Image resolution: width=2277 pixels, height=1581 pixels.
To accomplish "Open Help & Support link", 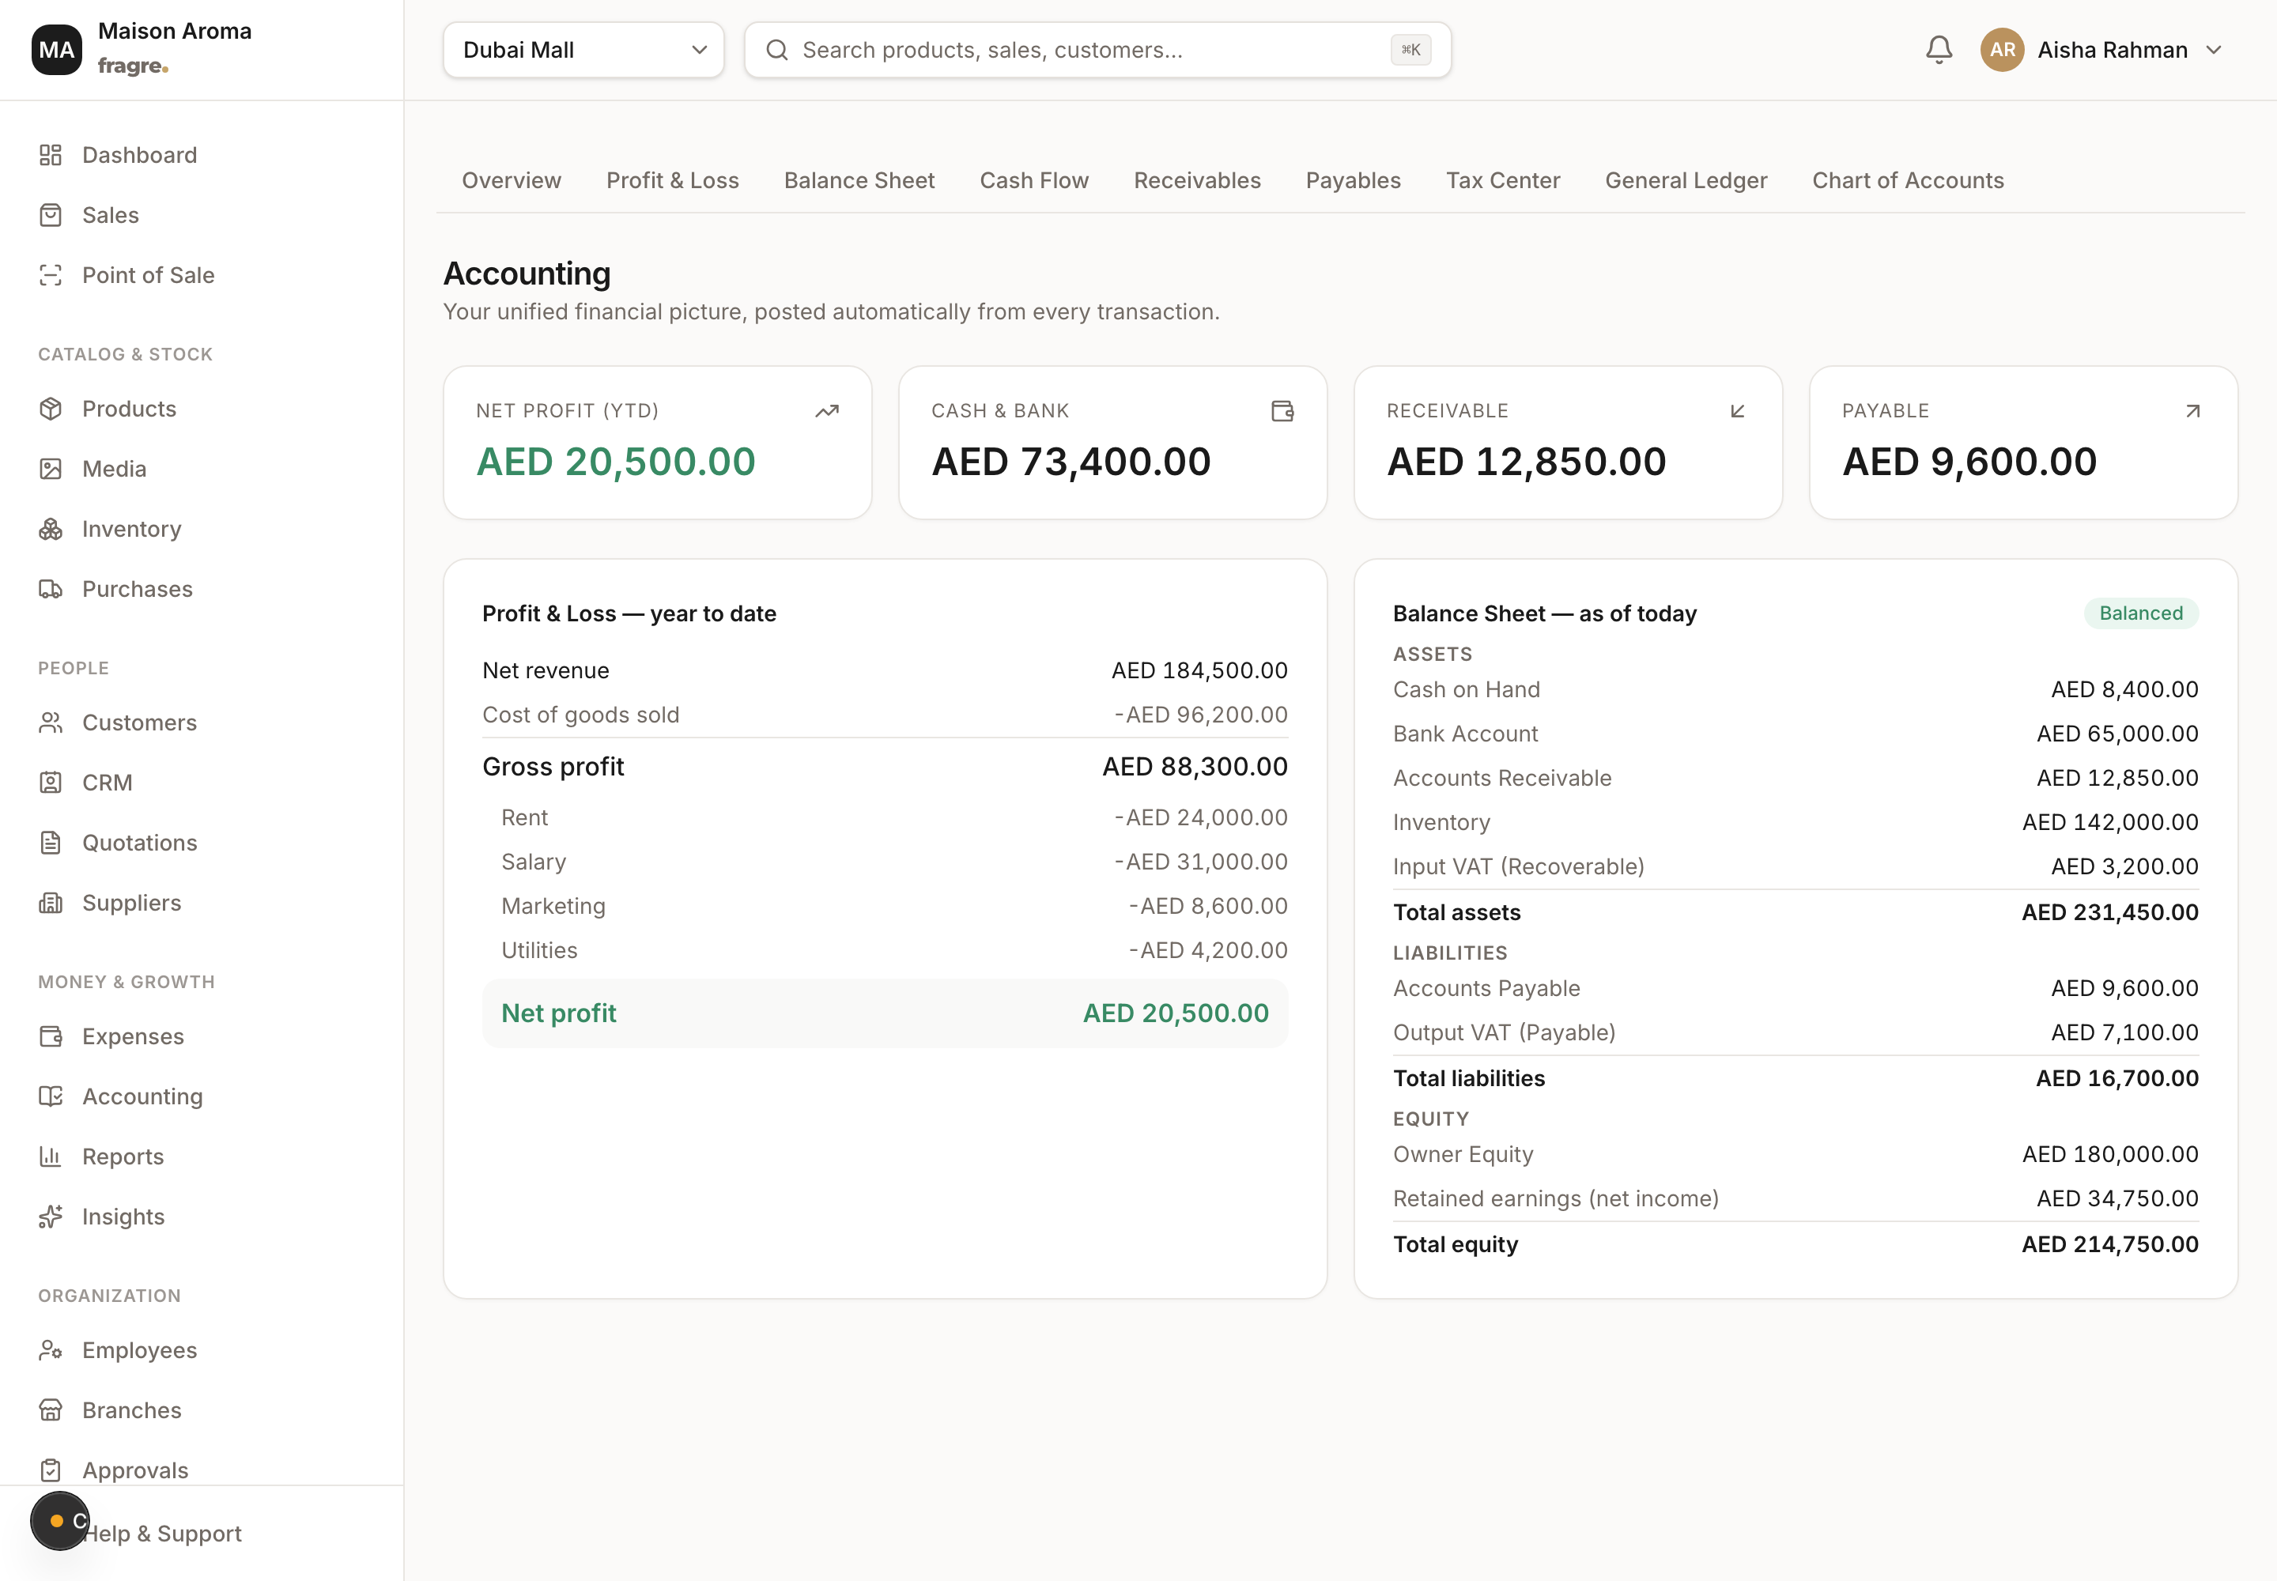I will pos(161,1534).
